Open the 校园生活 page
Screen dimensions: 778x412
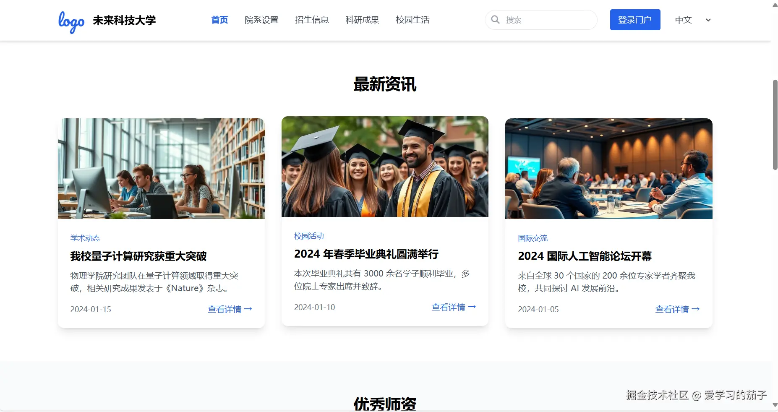[412, 20]
